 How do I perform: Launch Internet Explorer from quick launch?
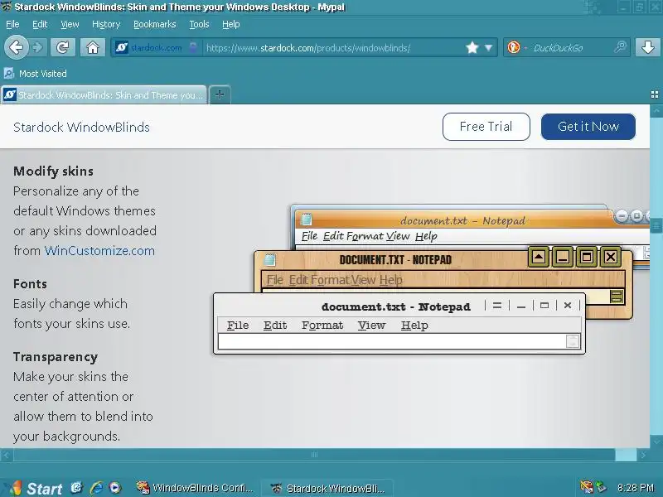pos(96,488)
